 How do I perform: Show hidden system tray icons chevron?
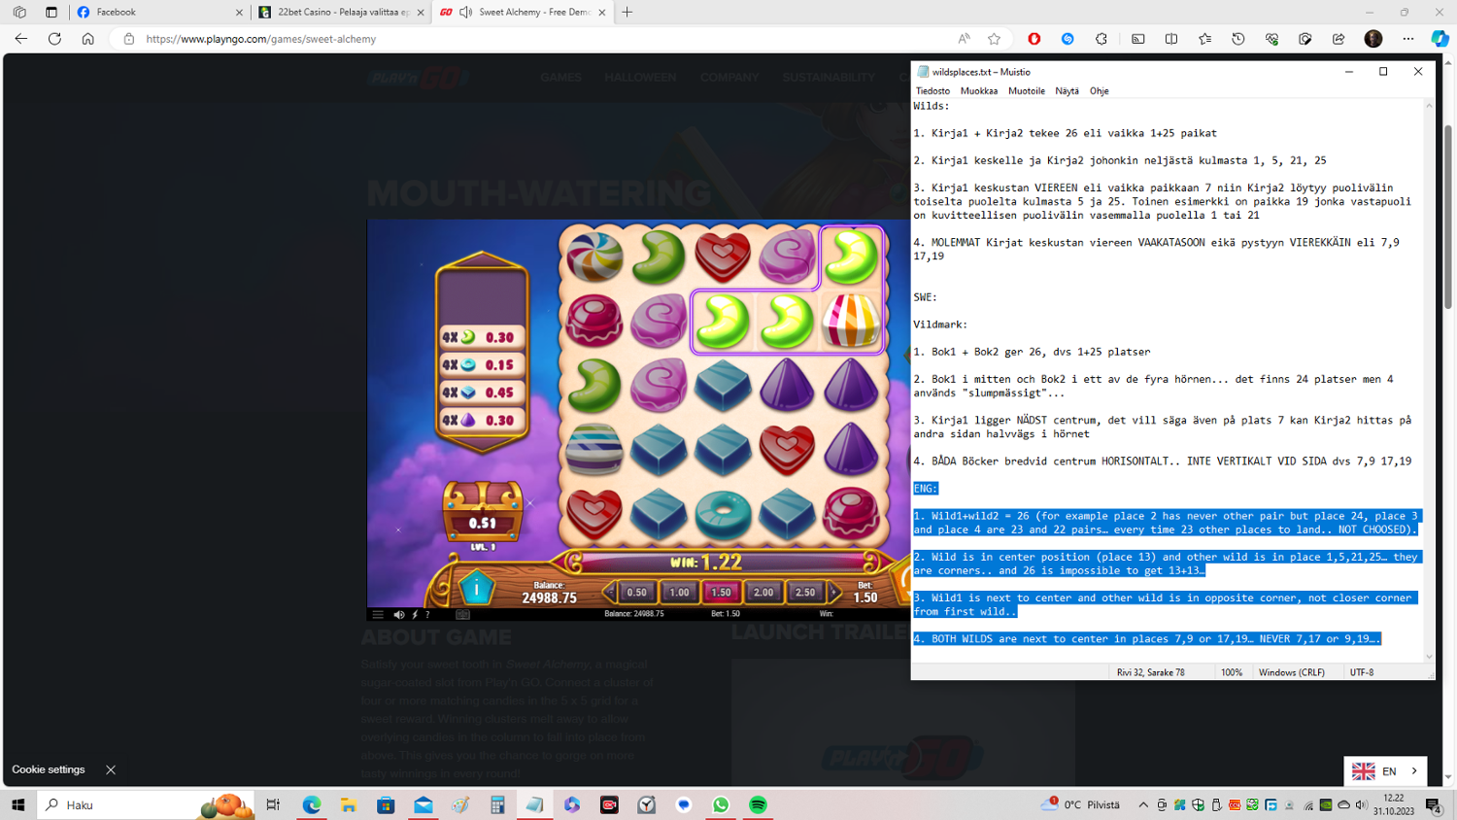point(1143,804)
